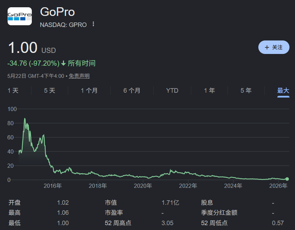Click the 股息 label
Screen dimensions: 295x230
[x=207, y=203]
